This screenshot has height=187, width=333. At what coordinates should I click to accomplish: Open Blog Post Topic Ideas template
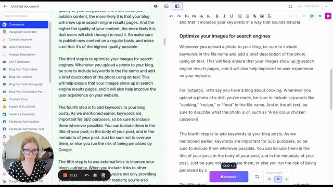tap(24, 69)
